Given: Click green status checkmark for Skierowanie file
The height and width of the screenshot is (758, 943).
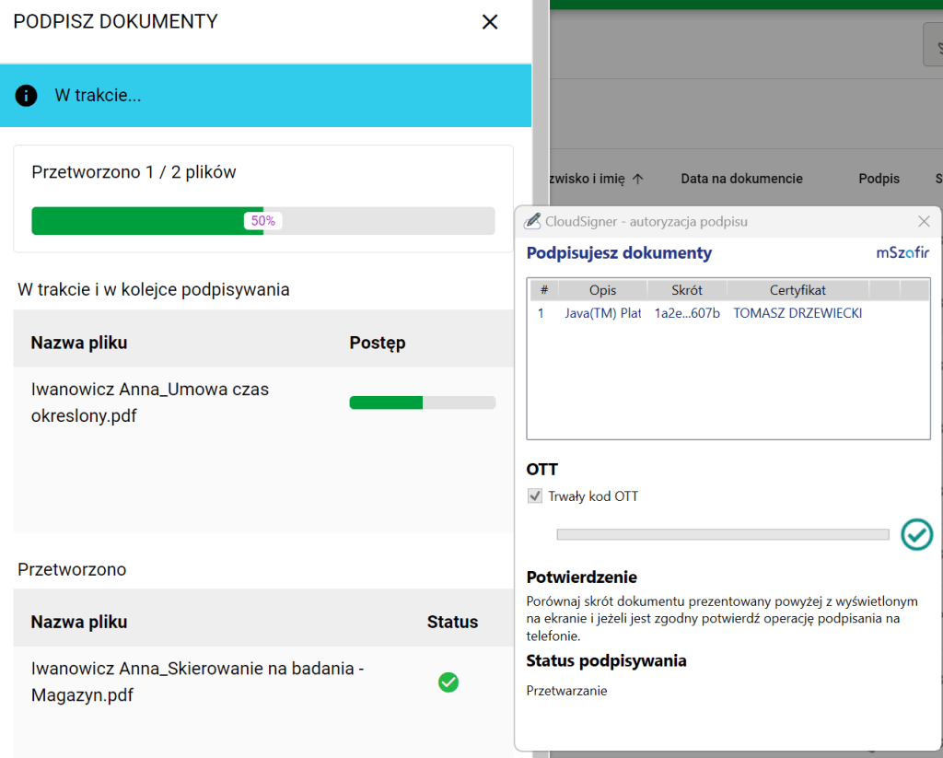Looking at the screenshot, I should pos(448,682).
